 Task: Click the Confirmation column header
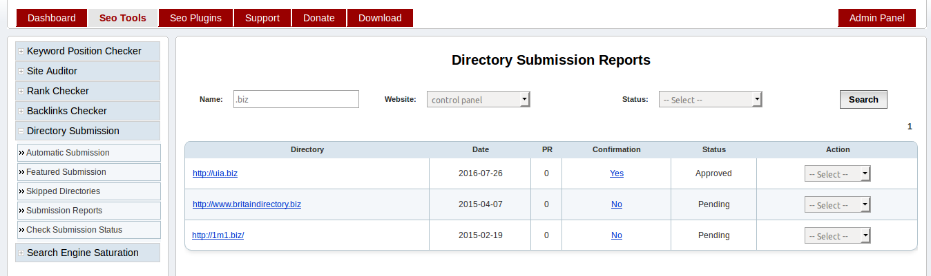tap(617, 149)
